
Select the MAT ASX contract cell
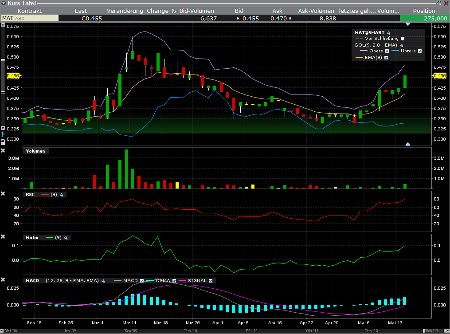click(29, 18)
